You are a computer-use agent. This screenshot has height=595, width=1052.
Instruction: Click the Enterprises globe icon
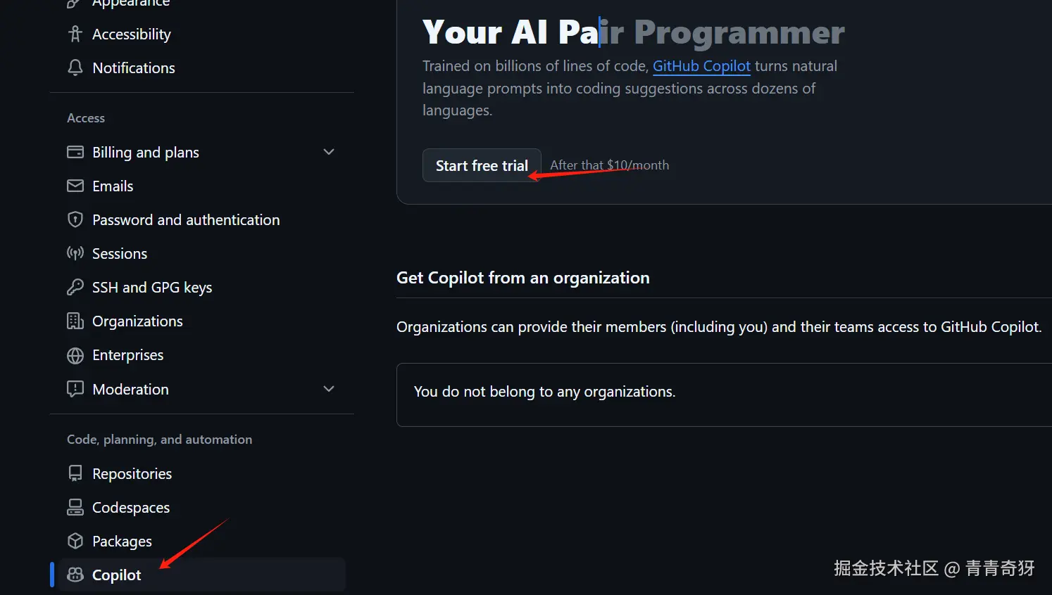tap(75, 355)
